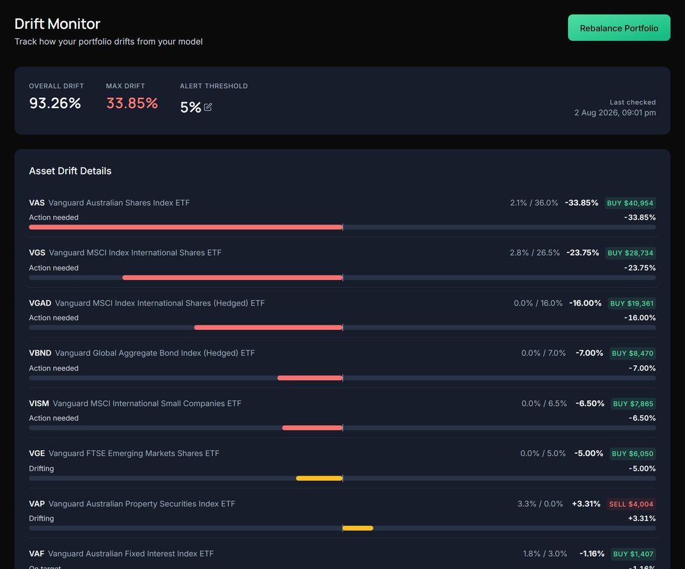The image size is (685, 569).
Task: Select the VAS ticker label
Action: click(x=36, y=203)
